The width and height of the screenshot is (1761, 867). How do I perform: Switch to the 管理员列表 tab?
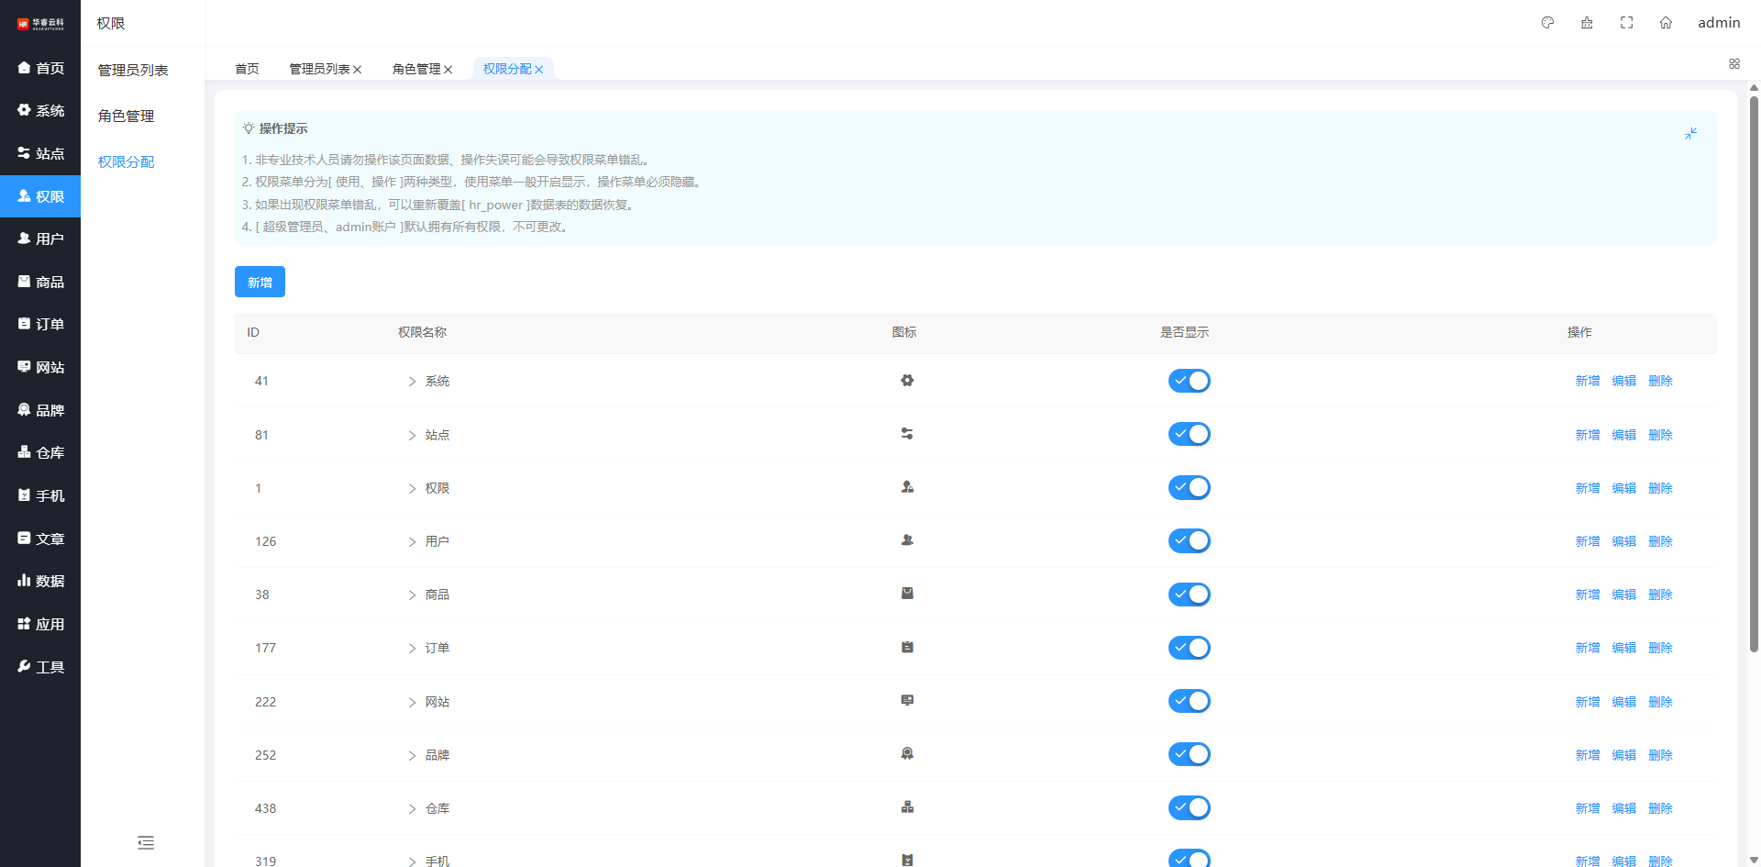coord(319,69)
